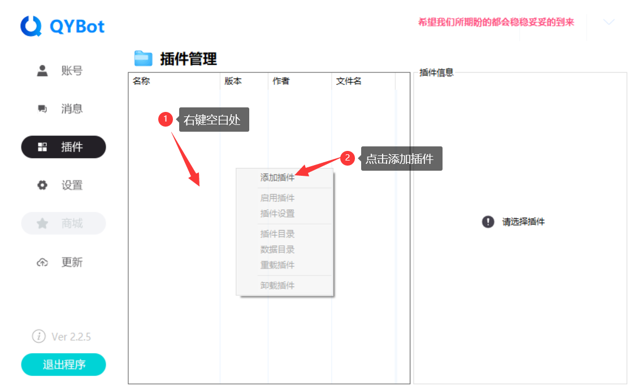This screenshot has height=390, width=633.
Task: Click the QYBot logo icon
Action: tap(32, 26)
